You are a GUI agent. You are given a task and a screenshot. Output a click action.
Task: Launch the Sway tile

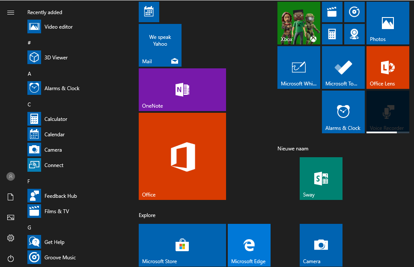[x=321, y=179]
